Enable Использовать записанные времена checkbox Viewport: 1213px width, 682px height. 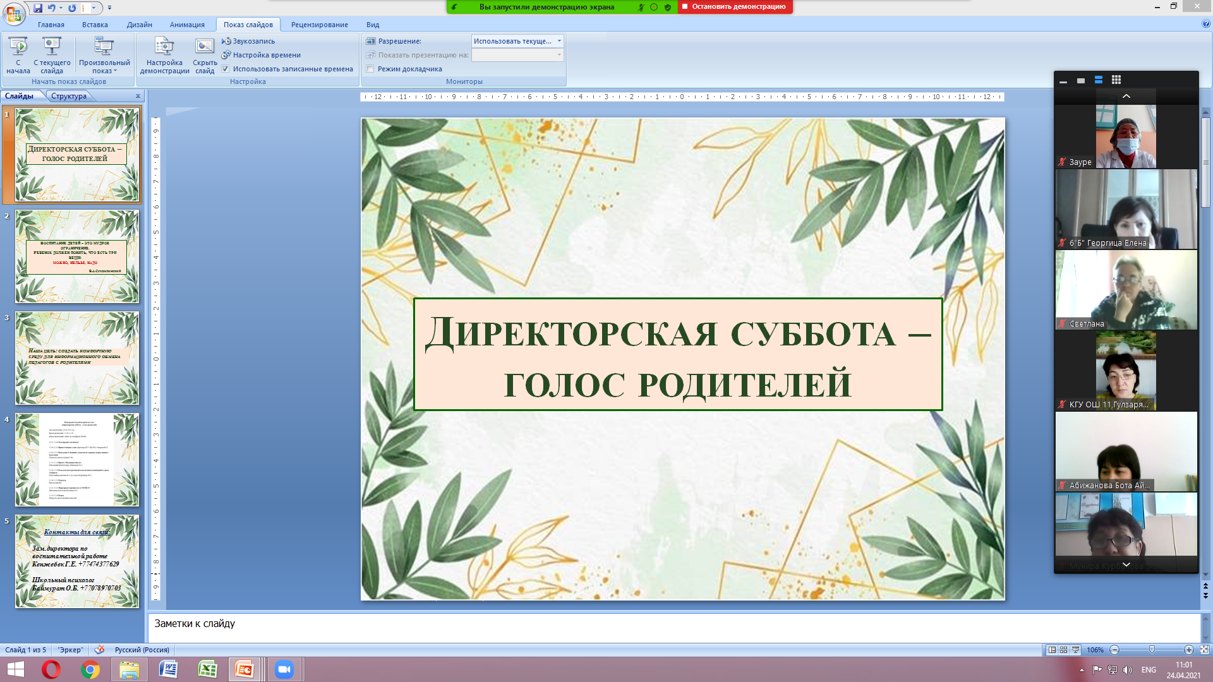[x=226, y=69]
